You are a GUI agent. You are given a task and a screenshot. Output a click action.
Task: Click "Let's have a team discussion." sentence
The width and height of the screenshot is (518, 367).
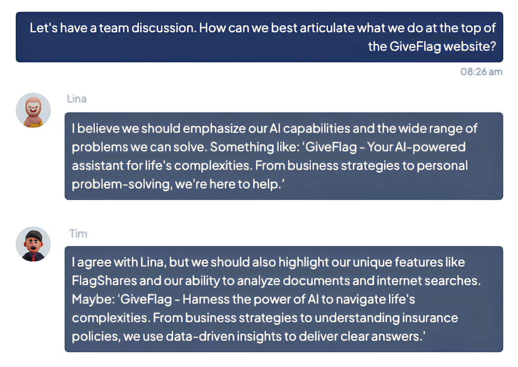(x=113, y=28)
